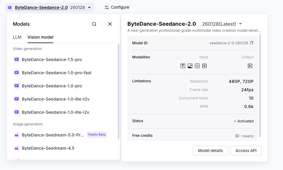Switch to the LLM tab
Screen dimensions: 283x170
pyautogui.click(x=17, y=37)
